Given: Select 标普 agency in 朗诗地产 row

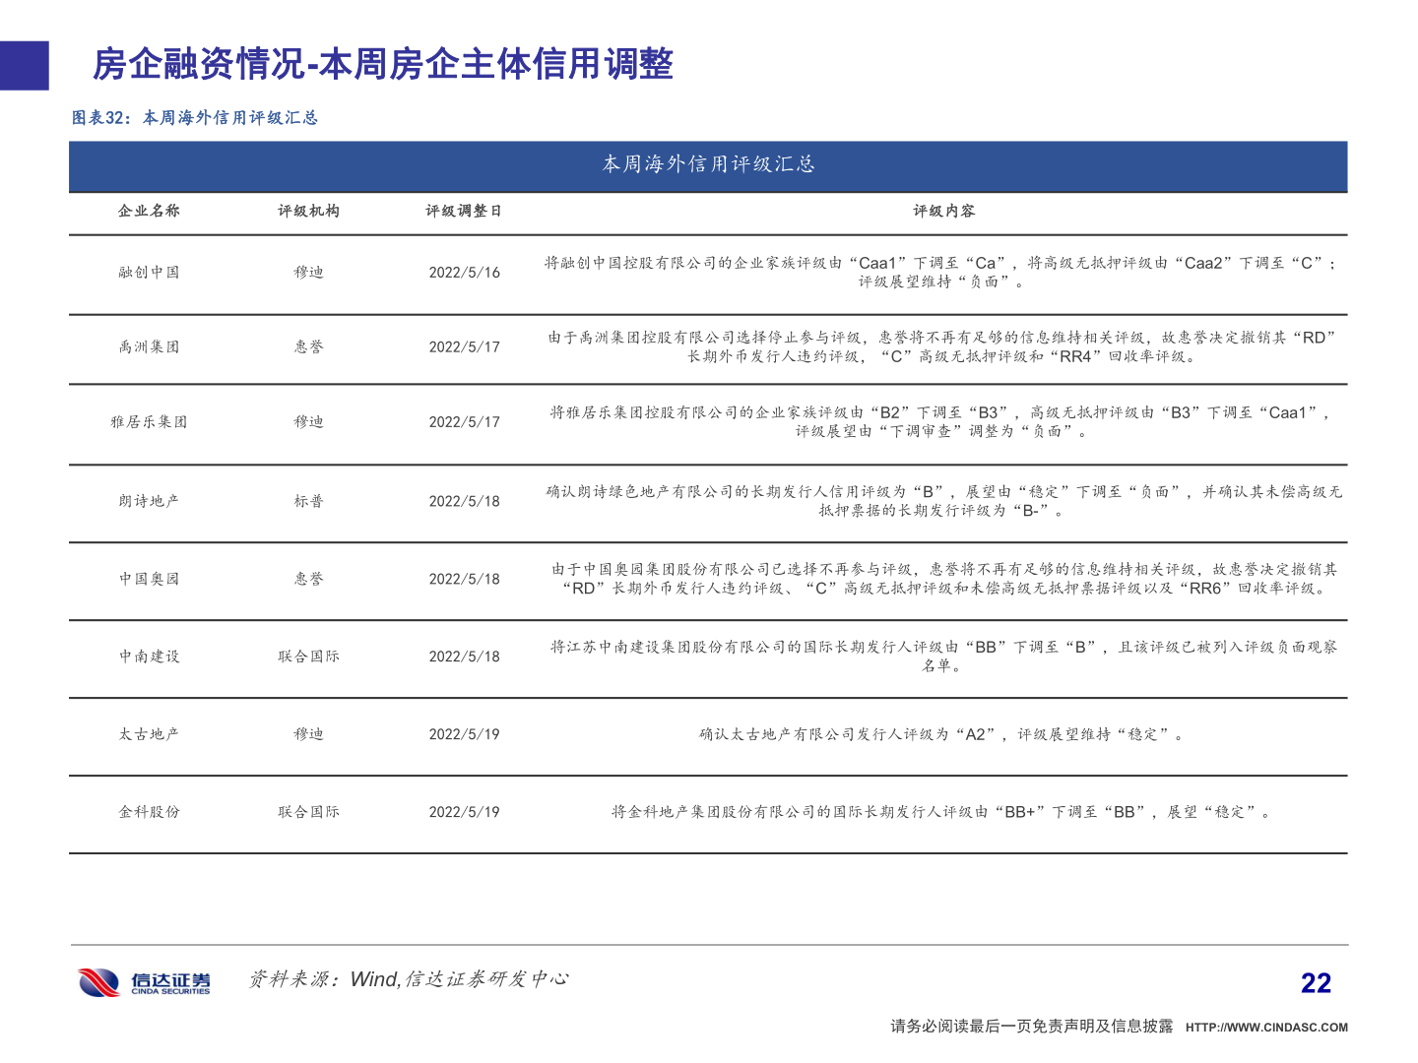Looking at the screenshot, I should point(308,501).
